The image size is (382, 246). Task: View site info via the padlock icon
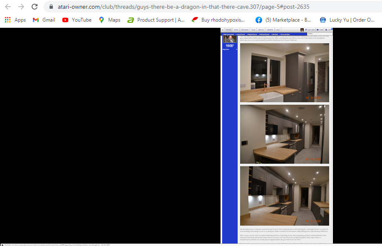(x=51, y=7)
